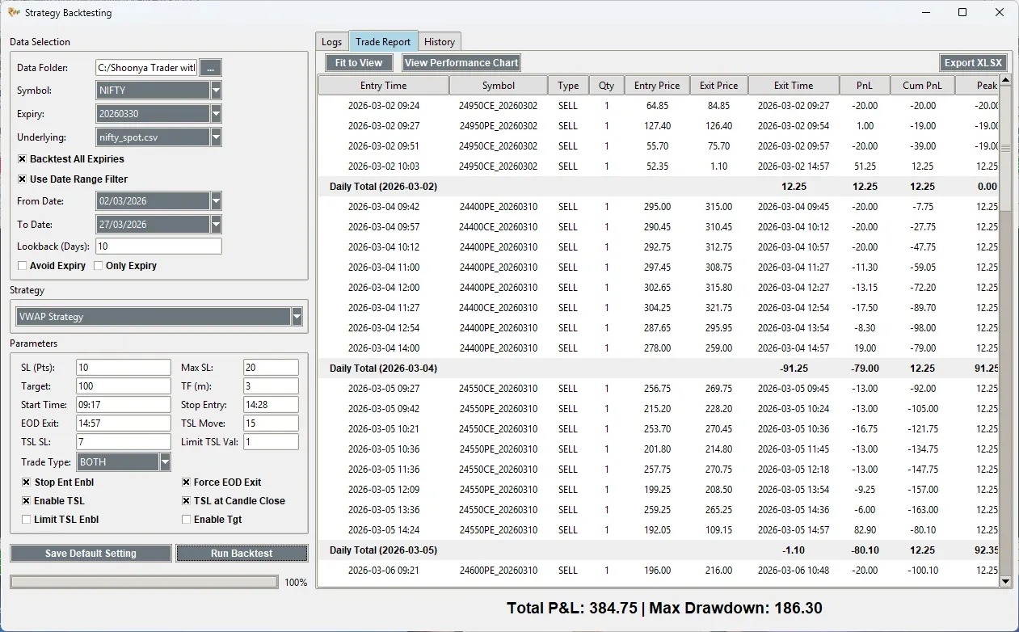
Task: Click the table scrollbar down arrow
Action: pos(1005,581)
